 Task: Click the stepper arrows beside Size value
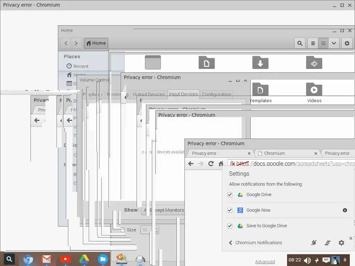[x=157, y=230]
